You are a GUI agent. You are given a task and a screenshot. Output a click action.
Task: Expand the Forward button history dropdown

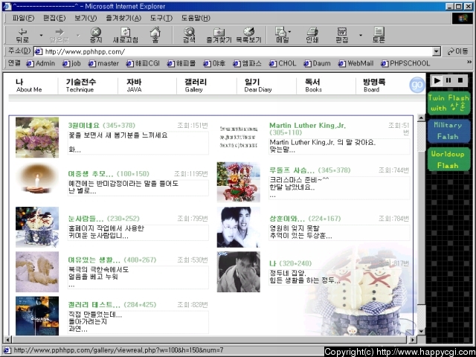click(x=78, y=35)
